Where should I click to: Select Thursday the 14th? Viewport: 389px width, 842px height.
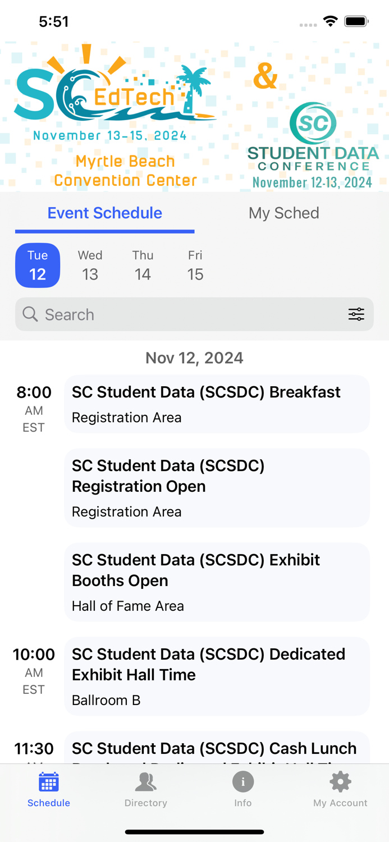pos(143,265)
